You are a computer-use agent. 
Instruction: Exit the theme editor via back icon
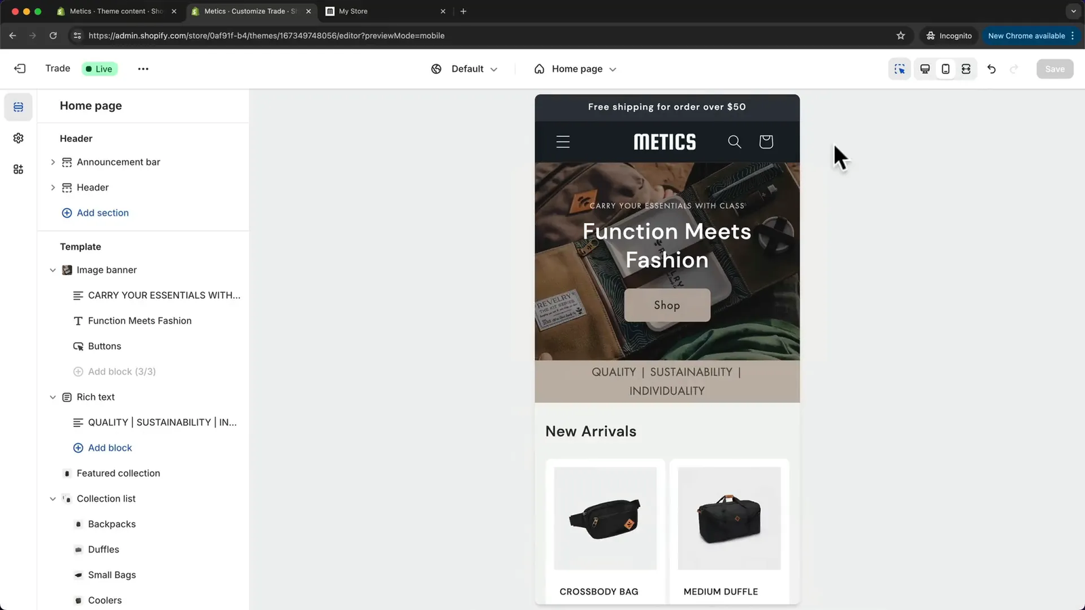(20, 68)
